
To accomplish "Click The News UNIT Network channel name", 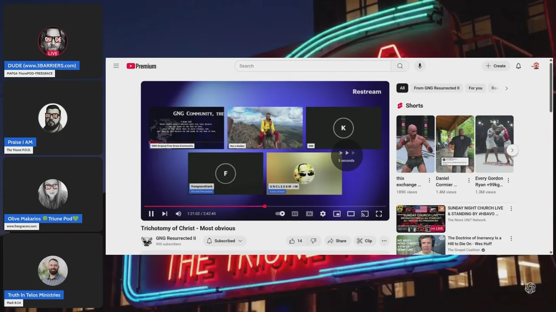I will tap(467, 220).
